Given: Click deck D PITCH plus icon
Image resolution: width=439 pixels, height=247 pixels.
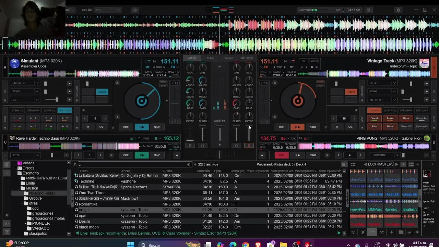Looking at the screenshot, I should point(426,83).
